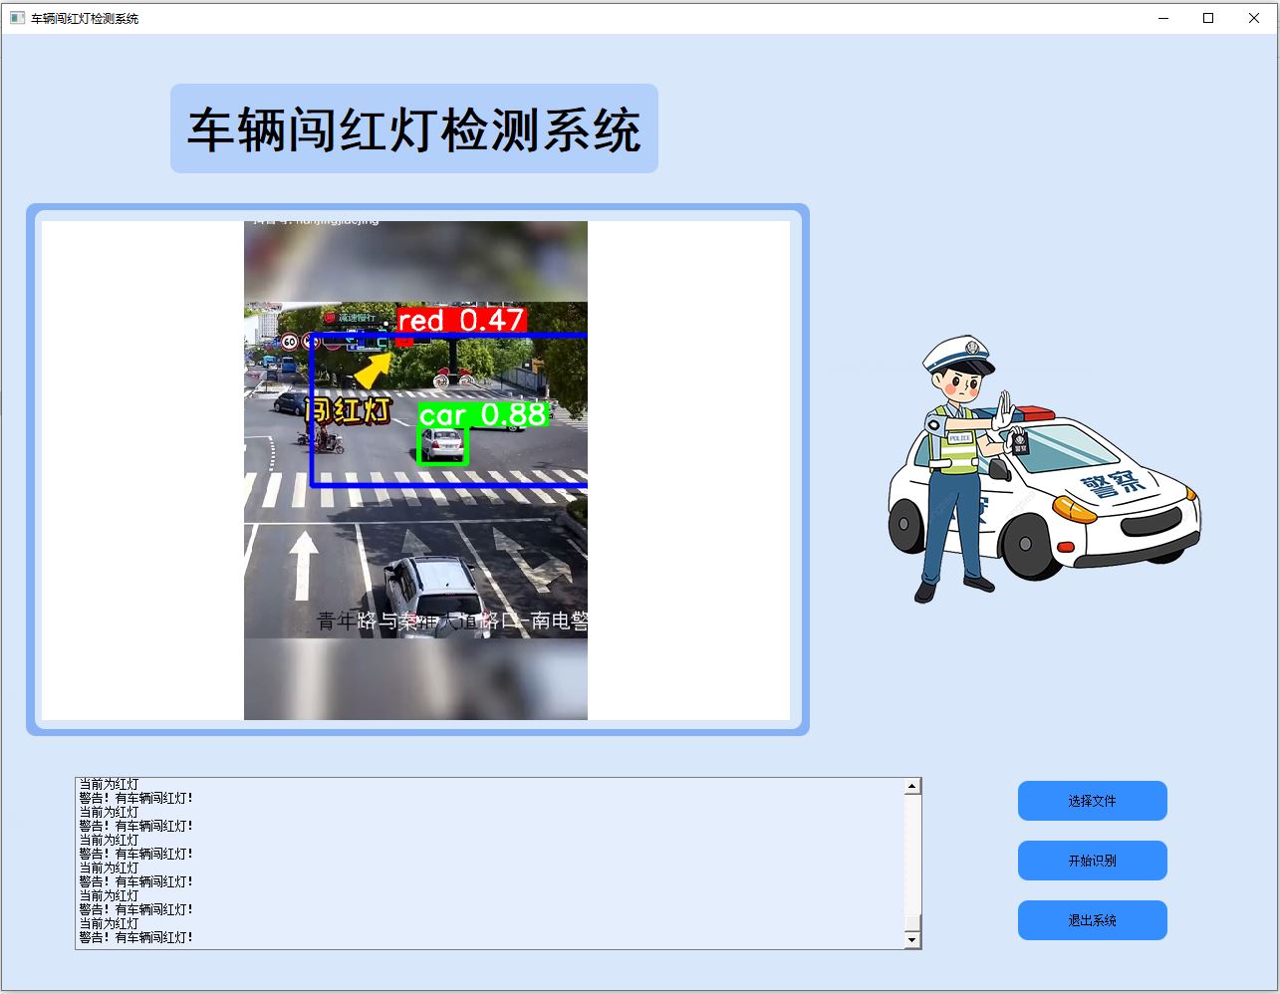The image size is (1280, 994).
Task: Click the log scrollbar up arrow
Action: point(912,787)
